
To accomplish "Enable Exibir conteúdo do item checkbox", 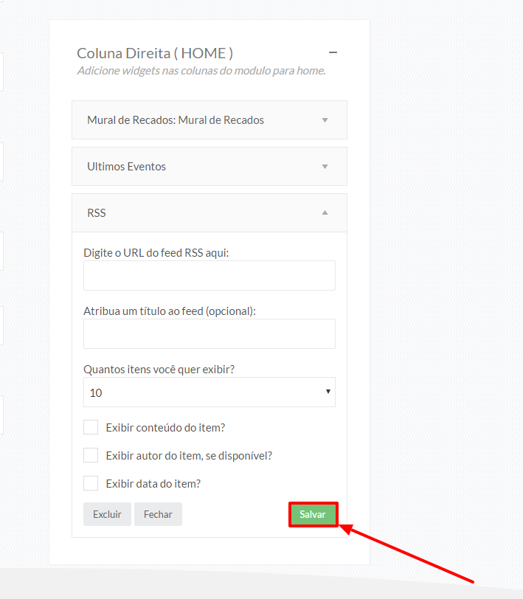I will [x=91, y=427].
